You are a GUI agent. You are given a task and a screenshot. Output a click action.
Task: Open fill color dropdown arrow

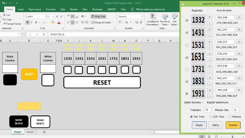coord(55,23)
